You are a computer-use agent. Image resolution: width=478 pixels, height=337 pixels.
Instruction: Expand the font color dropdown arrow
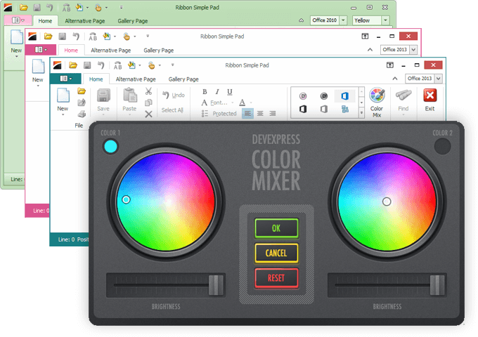point(251,103)
